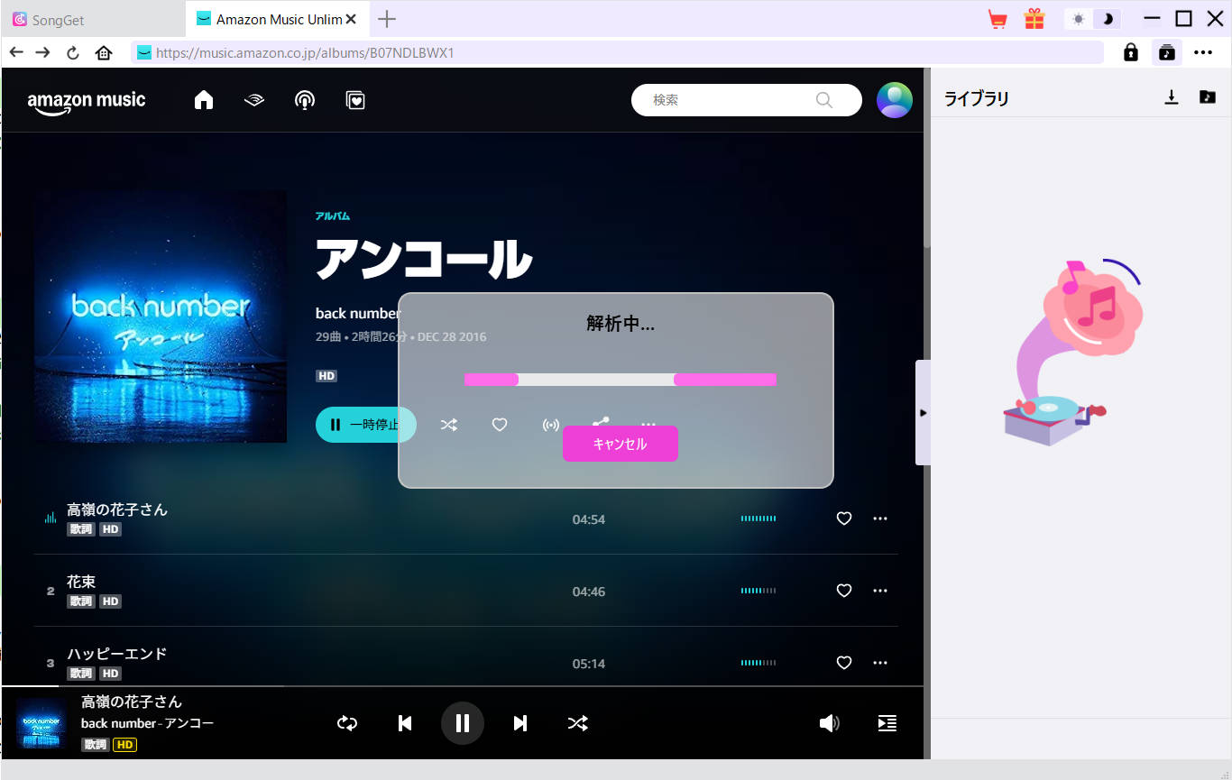The image size is (1232, 780).
Task: Switch to light theme sun icon
Action: [x=1079, y=19]
